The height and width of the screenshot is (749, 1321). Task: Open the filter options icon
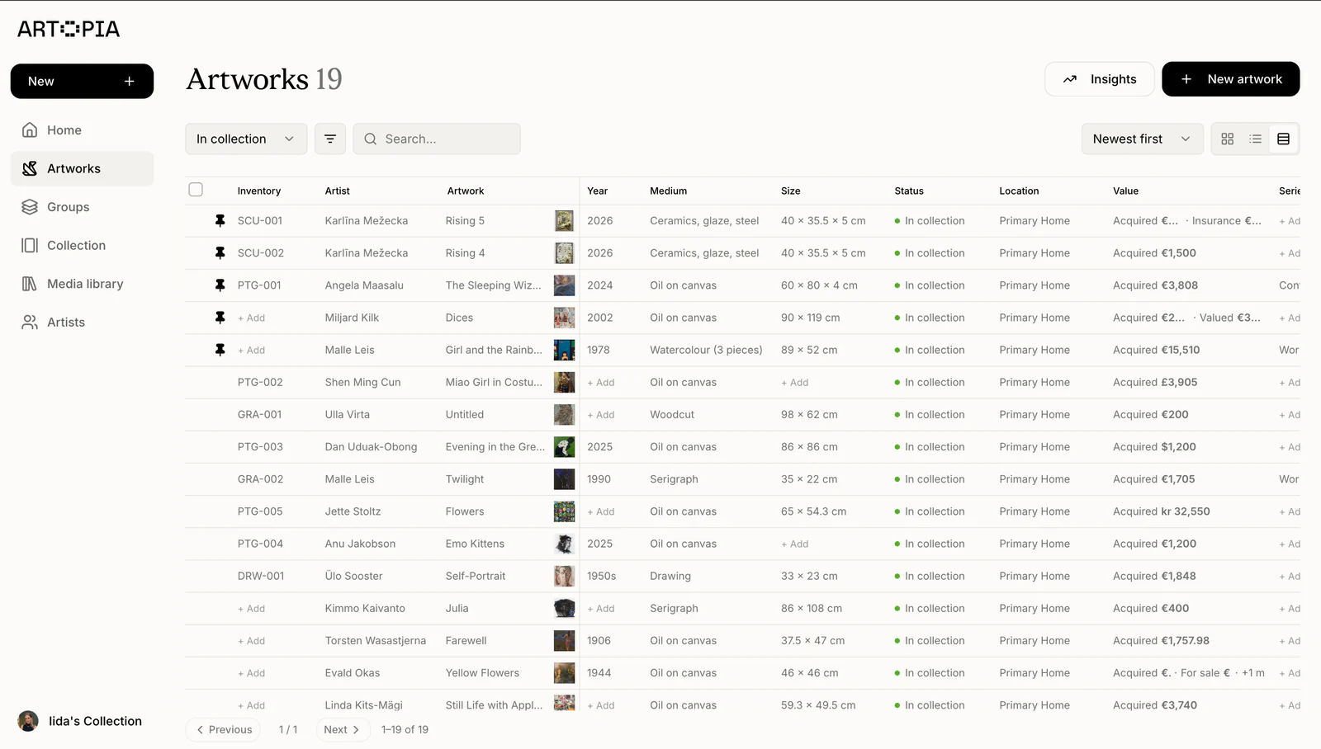(330, 139)
